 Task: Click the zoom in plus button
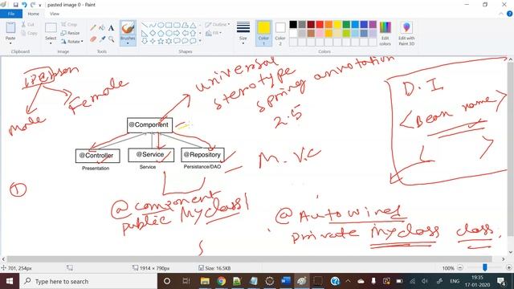point(508,268)
